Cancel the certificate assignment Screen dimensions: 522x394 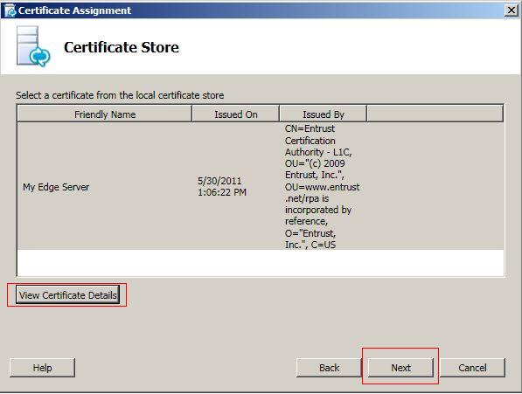[472, 368]
